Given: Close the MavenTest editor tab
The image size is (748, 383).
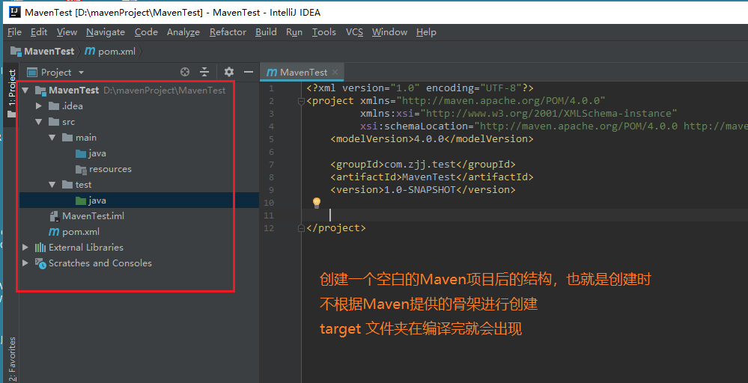Looking at the screenshot, I should [335, 73].
